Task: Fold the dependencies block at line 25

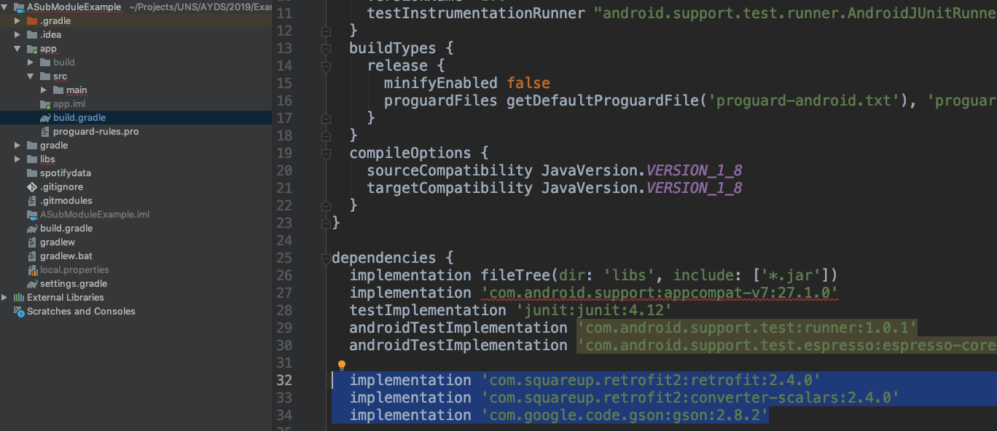Action: (326, 258)
